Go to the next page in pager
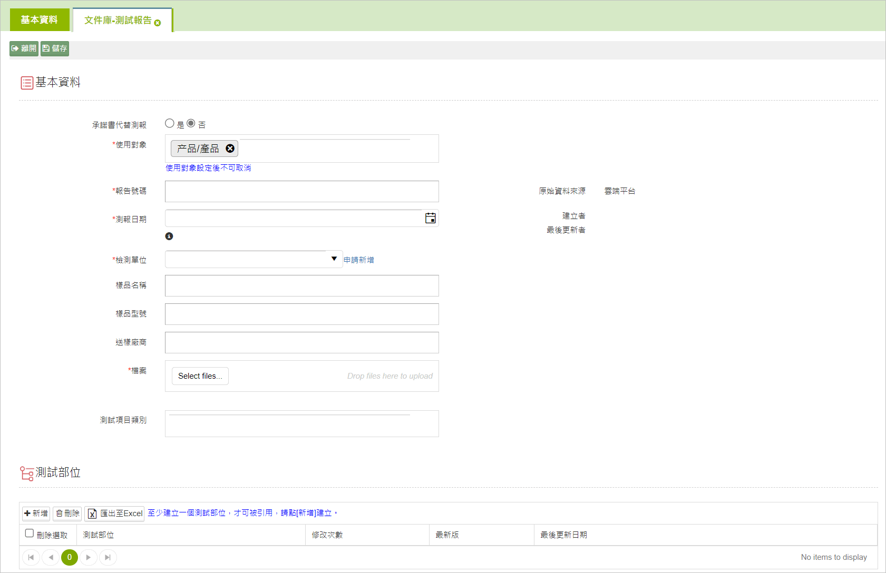The height and width of the screenshot is (573, 886). [89, 557]
